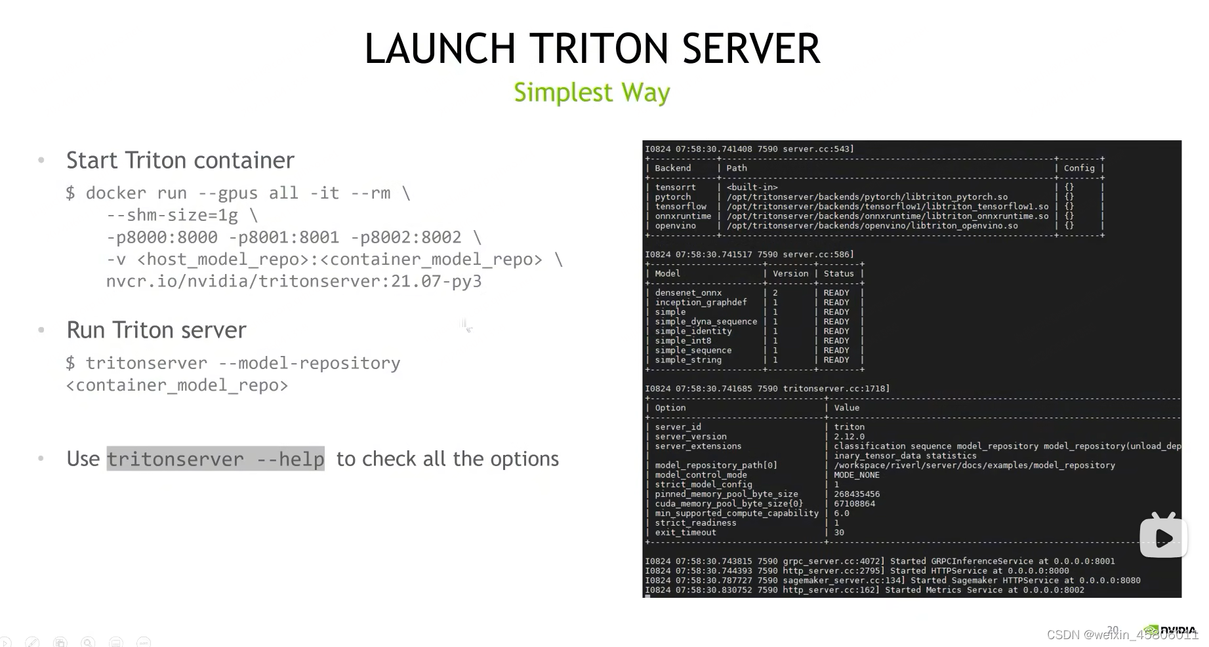
Task: Click '$ tritonserver --model-repository' command
Action: click(x=233, y=363)
